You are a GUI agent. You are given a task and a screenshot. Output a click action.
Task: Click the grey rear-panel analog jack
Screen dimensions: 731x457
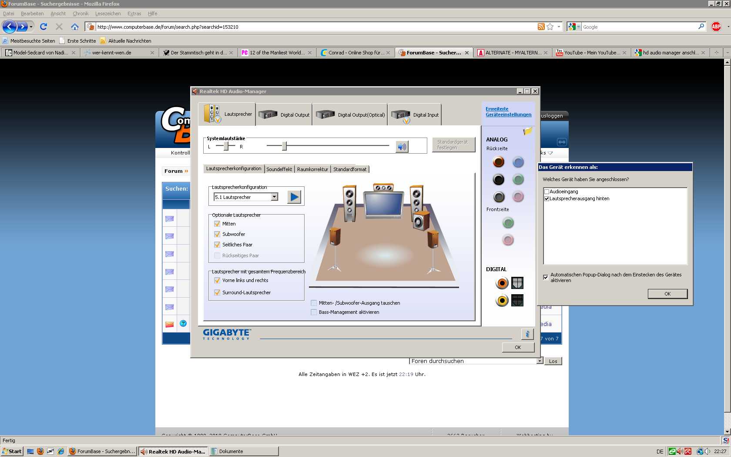pos(499,197)
